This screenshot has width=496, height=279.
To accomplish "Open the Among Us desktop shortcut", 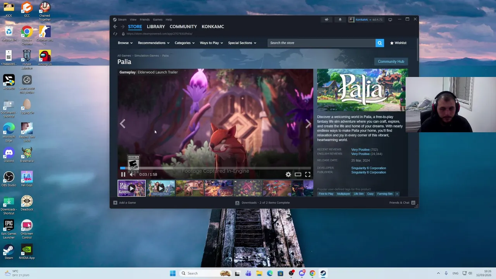I will [45, 58].
